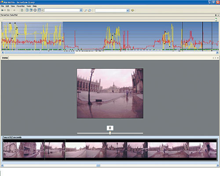Click the yellow tag icon in toolbar

pos(132,11)
